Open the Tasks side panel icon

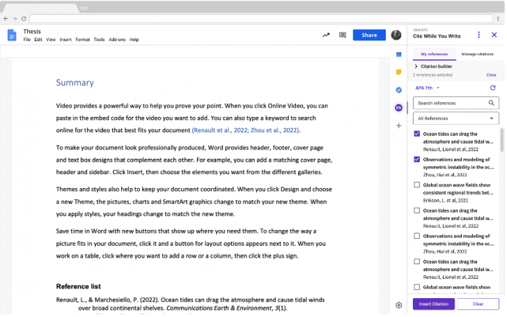[398, 90]
